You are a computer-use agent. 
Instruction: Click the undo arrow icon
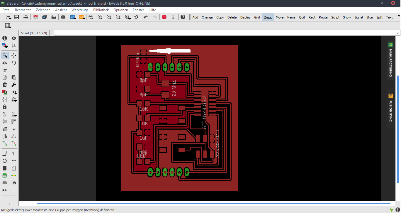click(146, 17)
